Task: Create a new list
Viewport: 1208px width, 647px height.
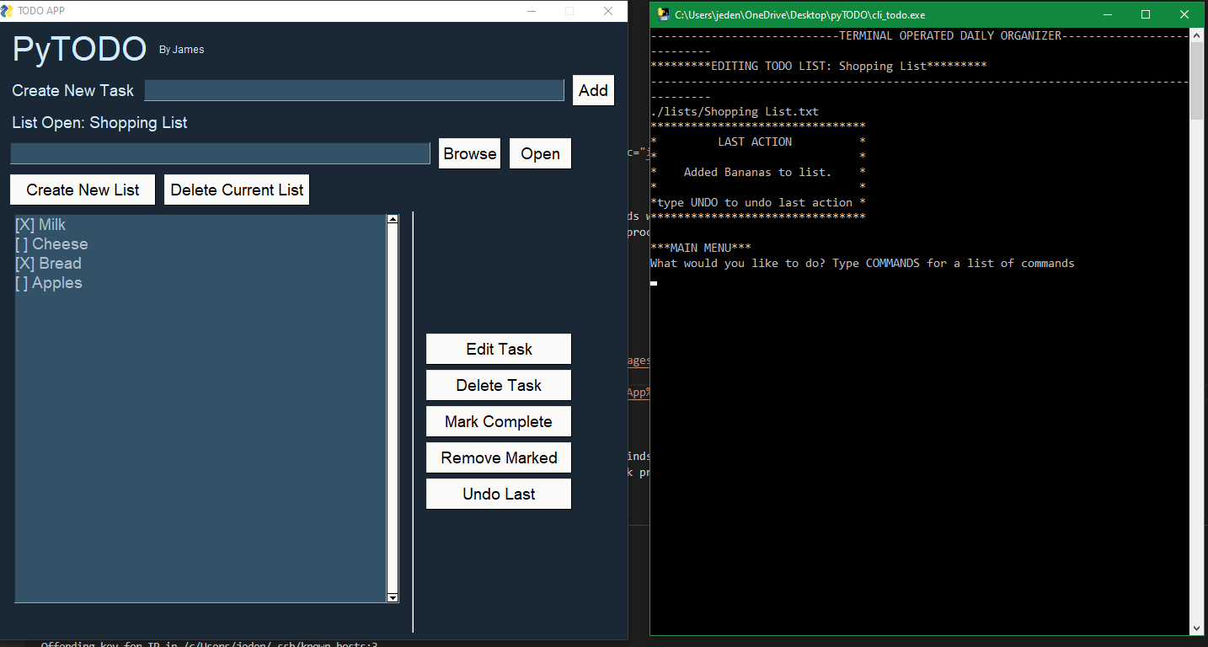Action: [x=83, y=190]
